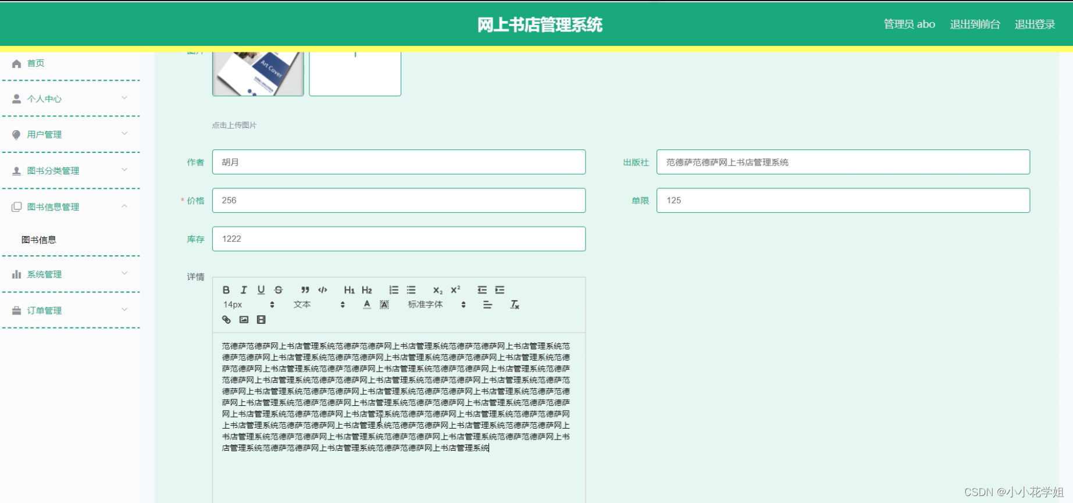Create a bulleted list
The height and width of the screenshot is (503, 1073).
[411, 290]
